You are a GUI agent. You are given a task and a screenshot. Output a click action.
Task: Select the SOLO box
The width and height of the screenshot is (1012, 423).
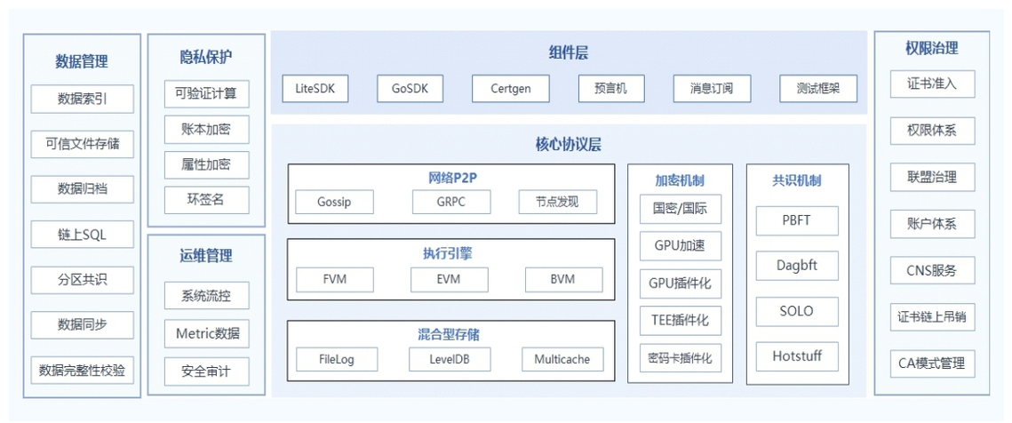point(797,311)
